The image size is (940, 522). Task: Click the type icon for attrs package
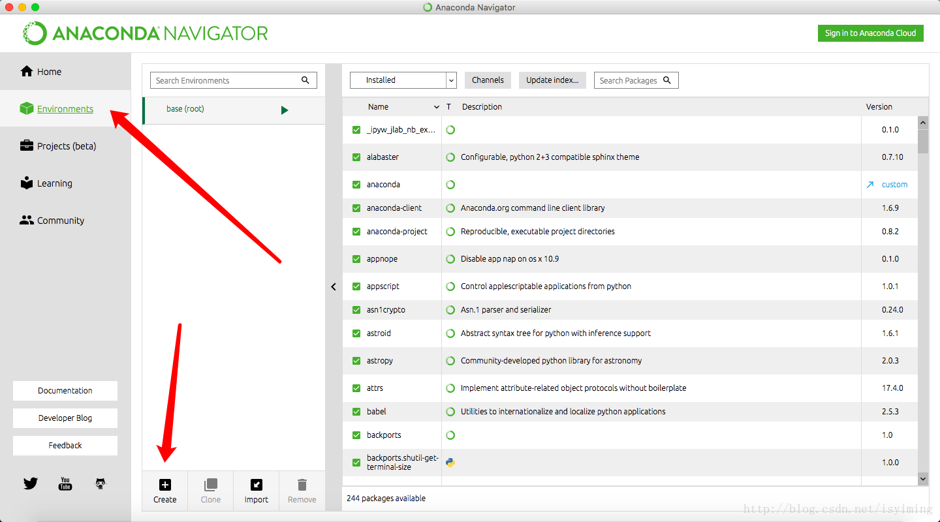pos(450,388)
